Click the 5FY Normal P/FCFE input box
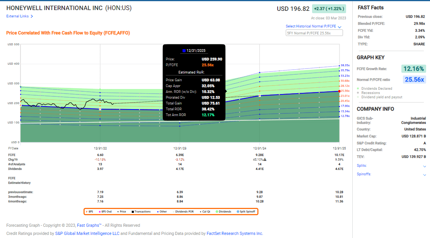Viewport: 430px width, 238px height. coord(314,33)
